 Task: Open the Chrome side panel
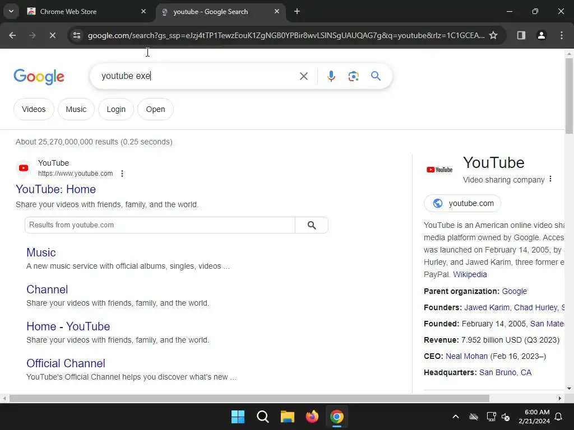(x=521, y=35)
